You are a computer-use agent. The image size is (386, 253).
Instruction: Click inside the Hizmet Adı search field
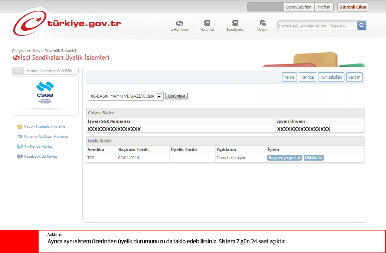point(315,25)
